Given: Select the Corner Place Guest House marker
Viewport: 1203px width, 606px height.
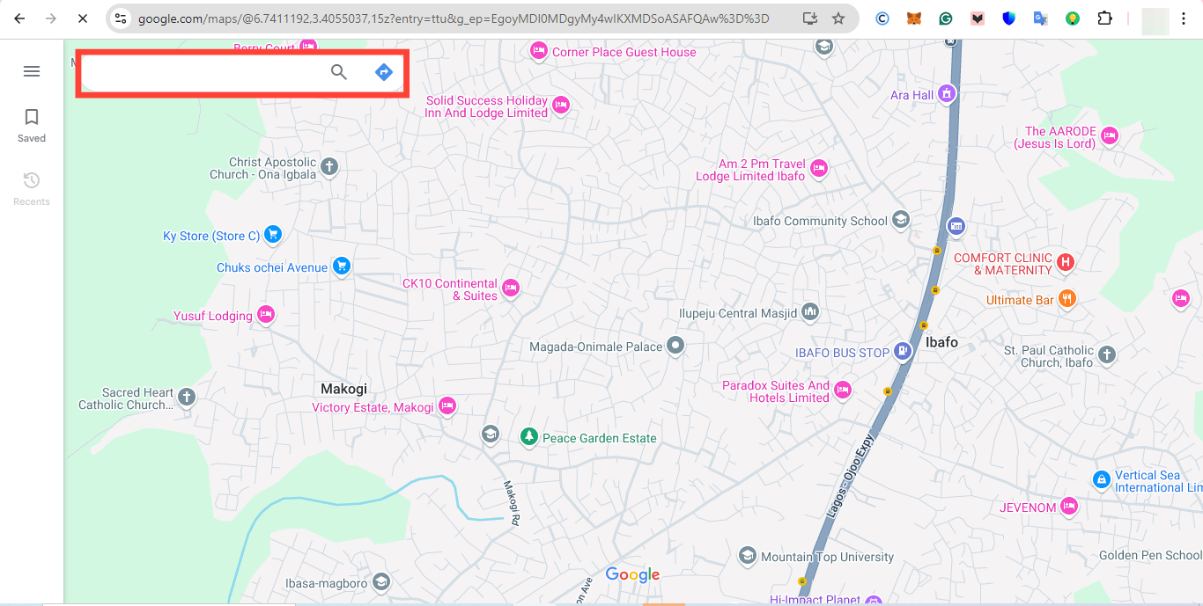Looking at the screenshot, I should (x=539, y=52).
